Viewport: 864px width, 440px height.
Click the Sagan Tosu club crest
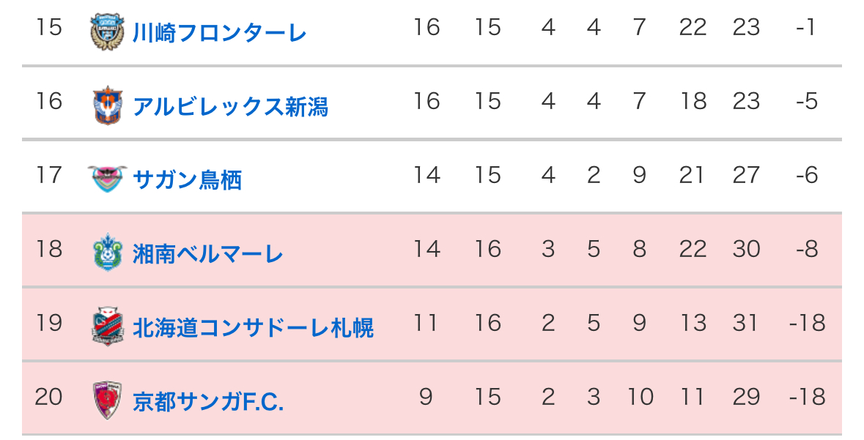[108, 179]
